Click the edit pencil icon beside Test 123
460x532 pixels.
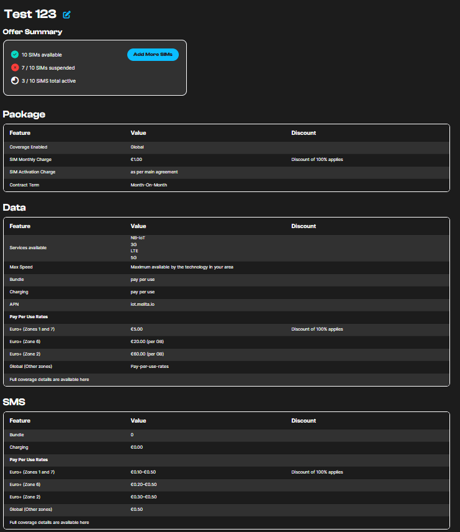[67, 15]
